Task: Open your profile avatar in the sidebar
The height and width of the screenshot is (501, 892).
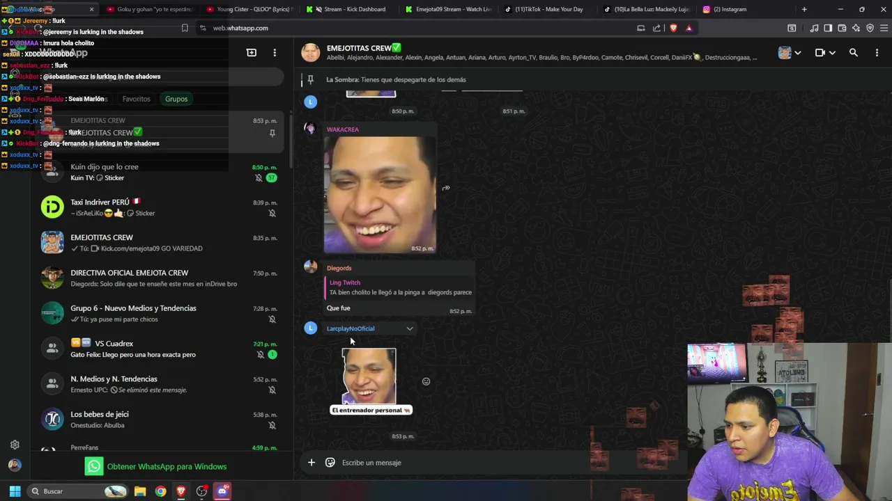Action: click(x=15, y=465)
